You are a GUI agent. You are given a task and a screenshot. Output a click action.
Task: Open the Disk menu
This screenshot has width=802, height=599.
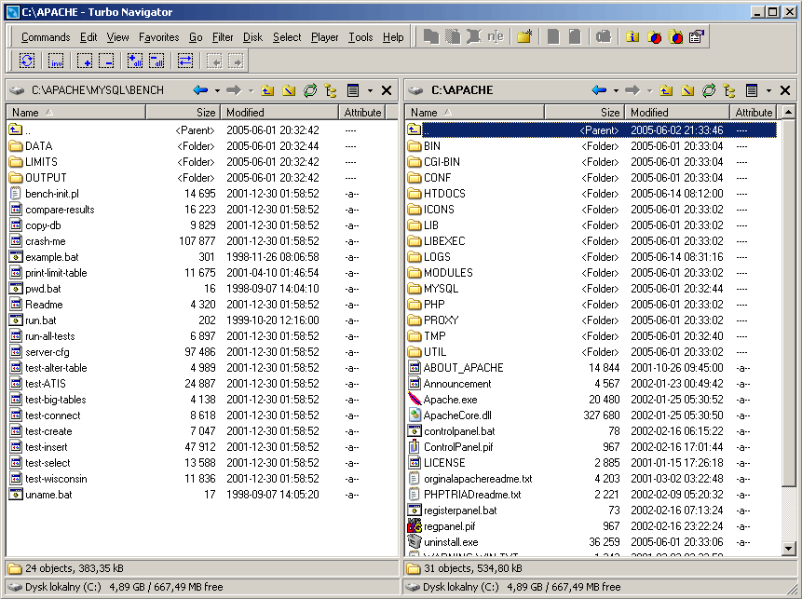coord(252,37)
